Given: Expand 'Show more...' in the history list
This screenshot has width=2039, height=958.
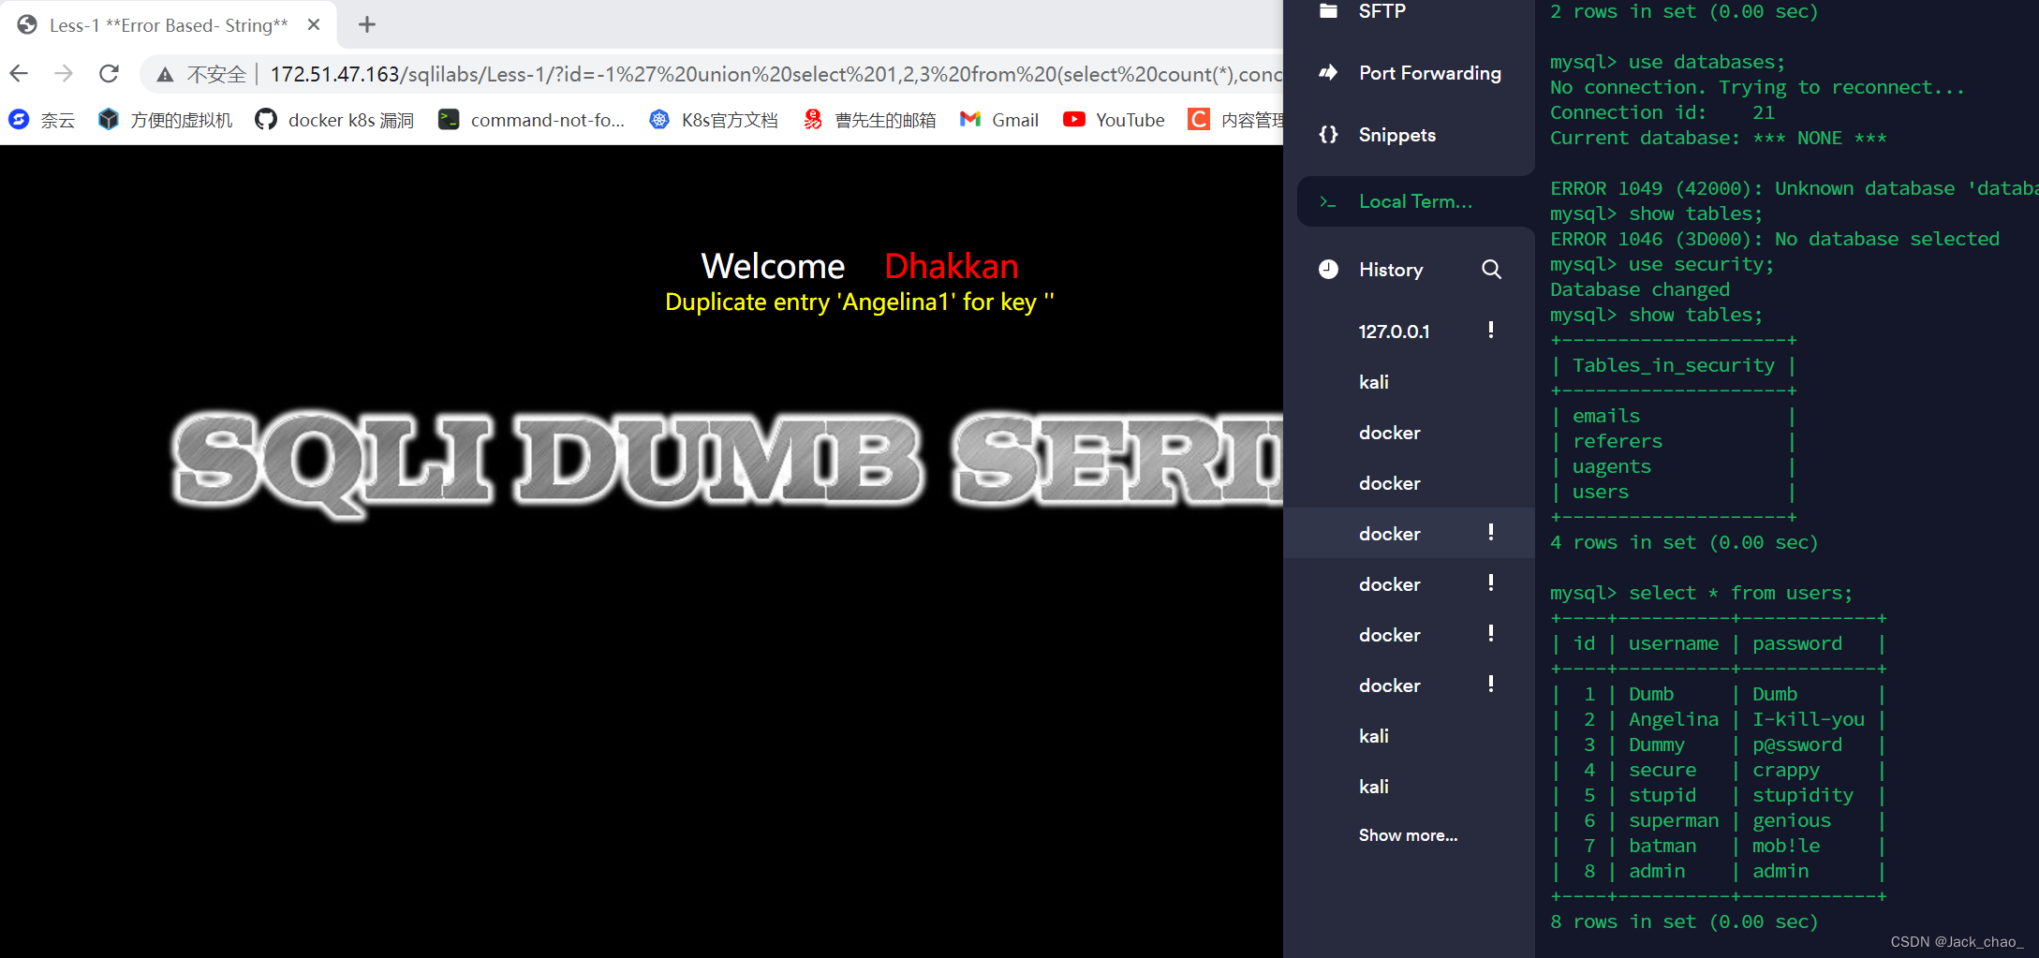Looking at the screenshot, I should 1408,834.
